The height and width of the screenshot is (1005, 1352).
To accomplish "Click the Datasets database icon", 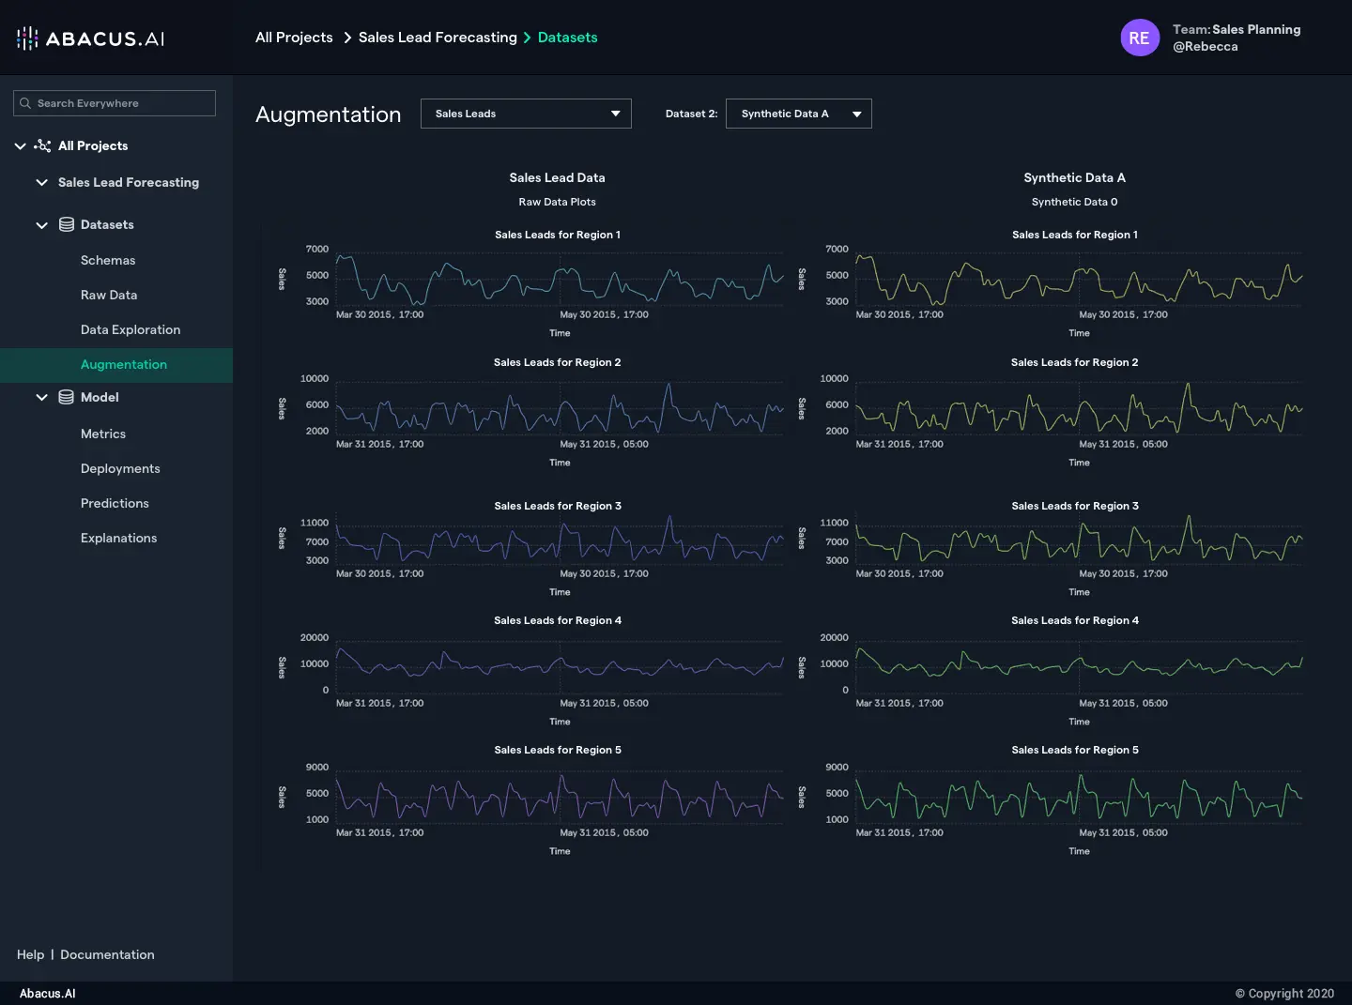I will [67, 224].
